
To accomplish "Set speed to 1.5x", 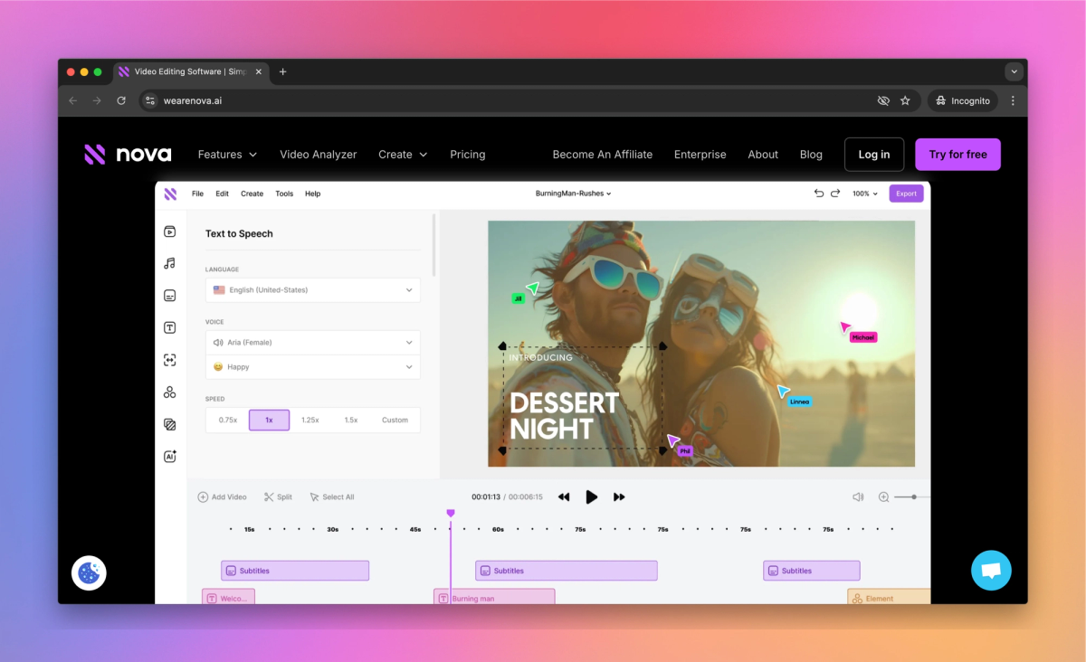I will pyautogui.click(x=351, y=420).
